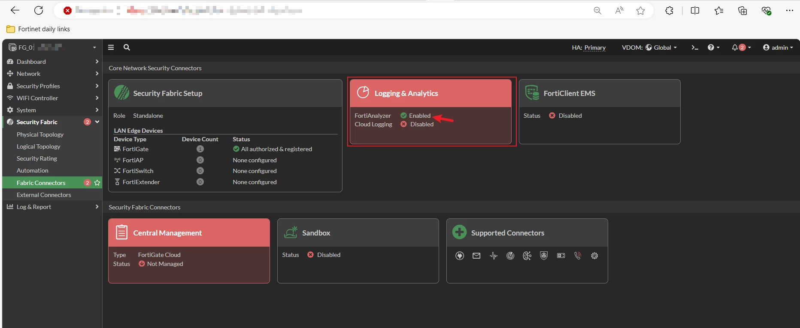Select Fabric Connectors menu item
Image resolution: width=800 pixels, height=328 pixels.
[x=52, y=183]
